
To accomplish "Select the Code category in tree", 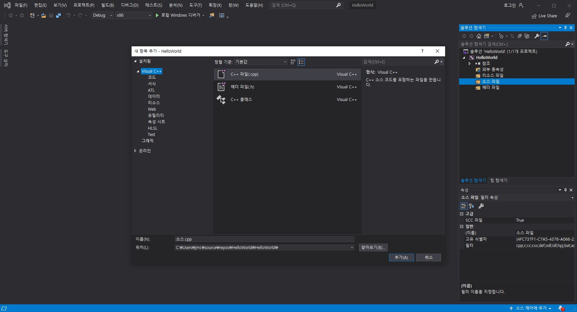I will (x=152, y=77).
